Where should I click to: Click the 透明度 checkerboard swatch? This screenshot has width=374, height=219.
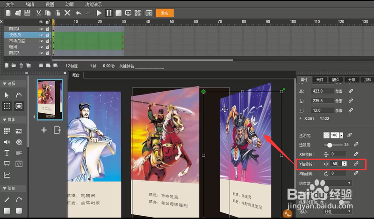(x=326, y=135)
